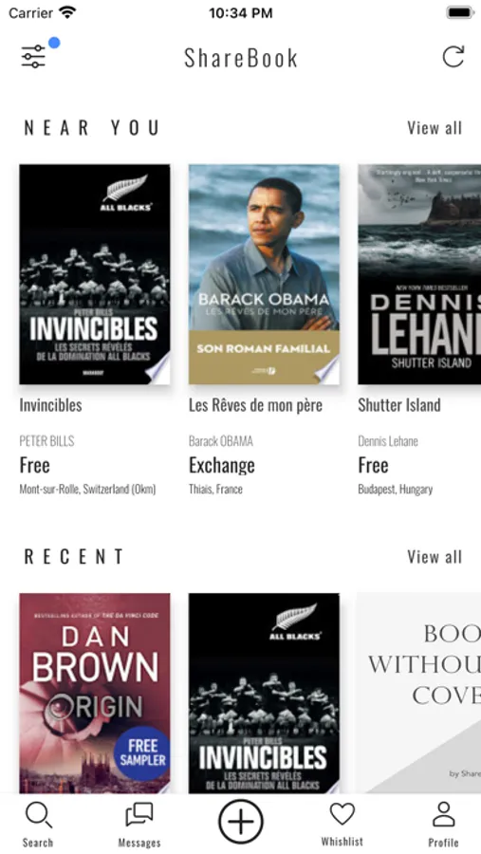Image resolution: width=481 pixels, height=854 pixels.
Task: Tap the Les Rêves de mon père title
Action: (255, 405)
